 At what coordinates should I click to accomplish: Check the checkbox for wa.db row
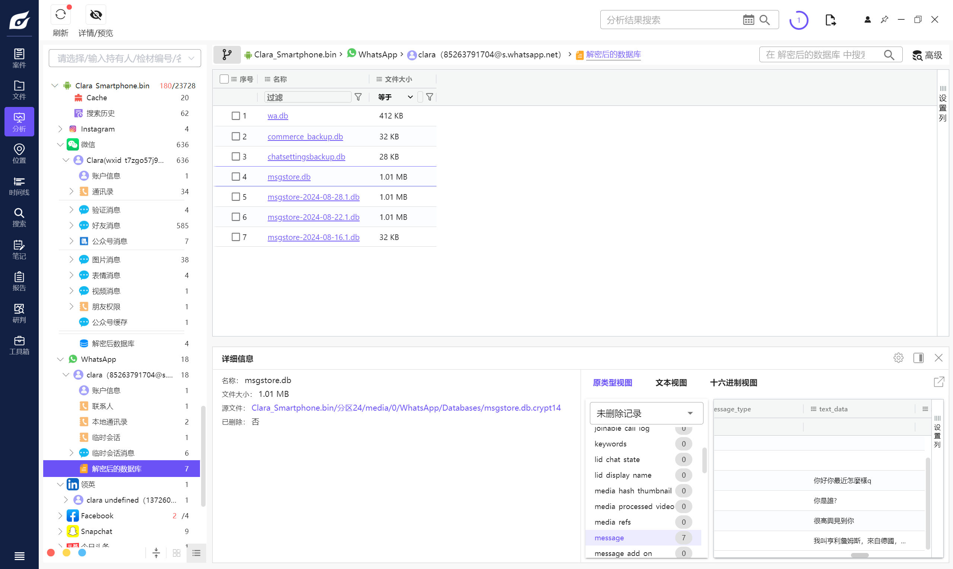tap(236, 116)
